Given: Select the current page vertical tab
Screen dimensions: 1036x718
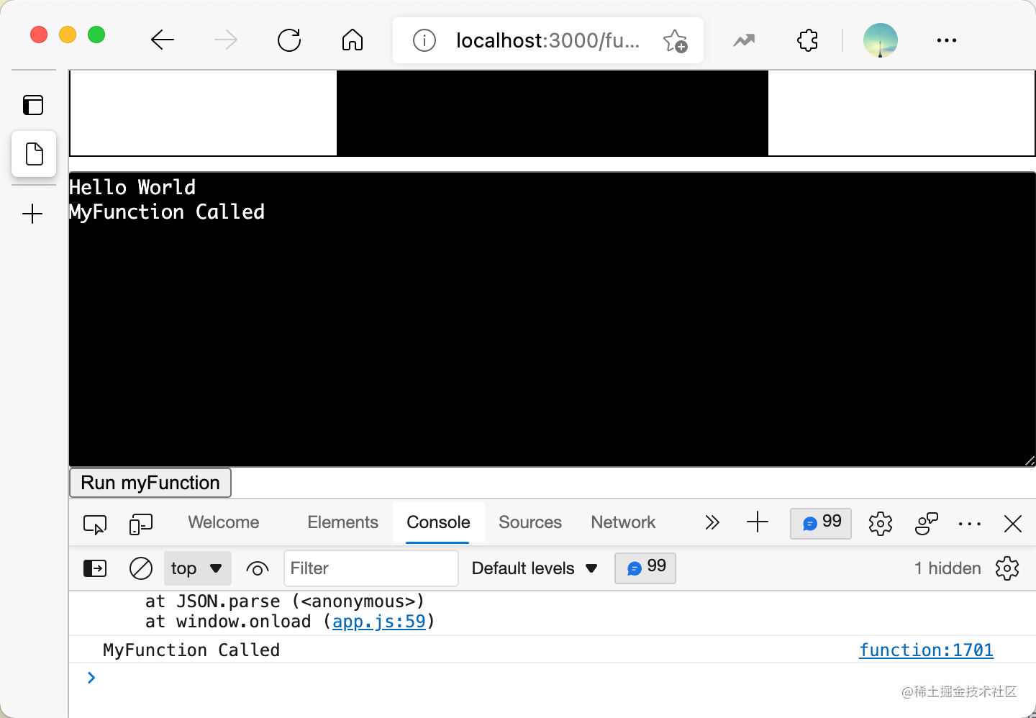Looking at the screenshot, I should click(34, 154).
